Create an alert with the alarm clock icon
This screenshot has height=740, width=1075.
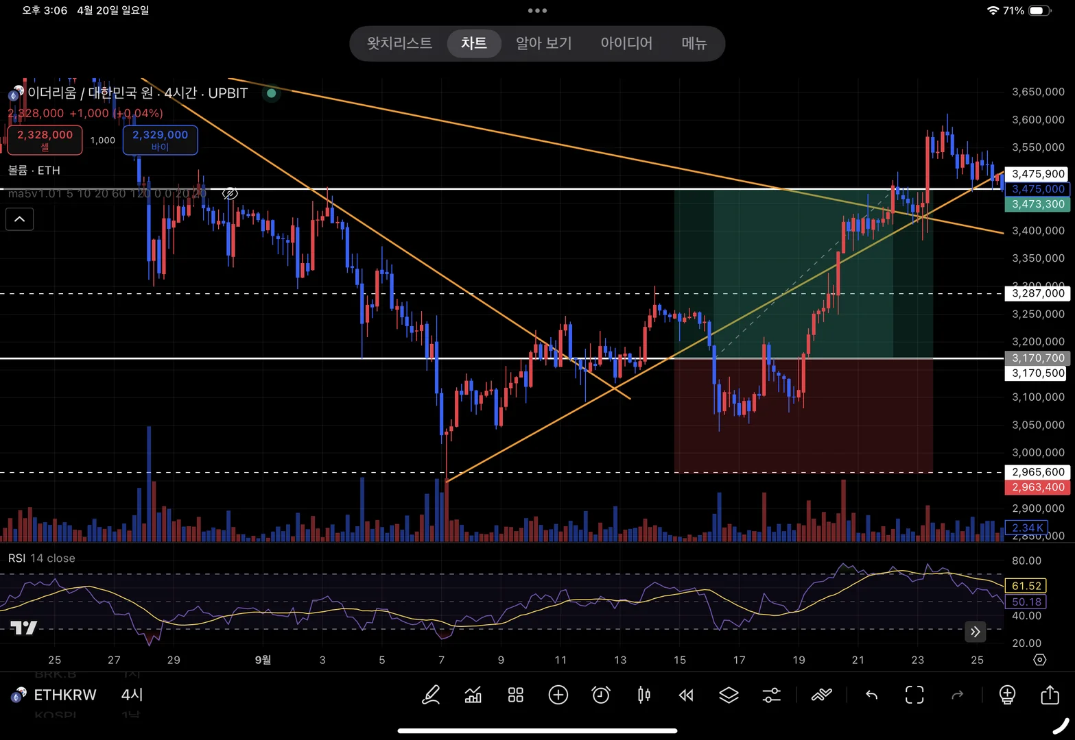click(601, 695)
